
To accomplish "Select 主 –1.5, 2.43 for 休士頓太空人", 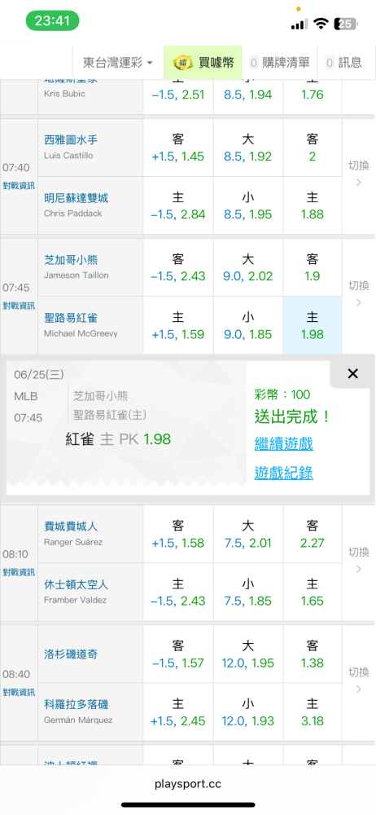I will coord(178,593).
